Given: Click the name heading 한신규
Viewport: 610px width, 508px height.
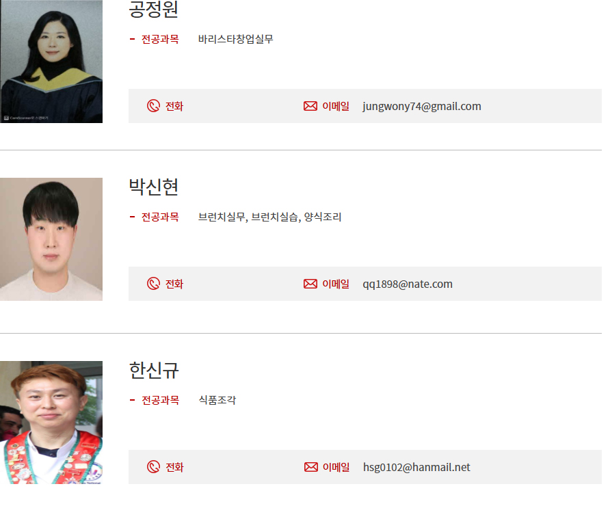Looking at the screenshot, I should 154,370.
